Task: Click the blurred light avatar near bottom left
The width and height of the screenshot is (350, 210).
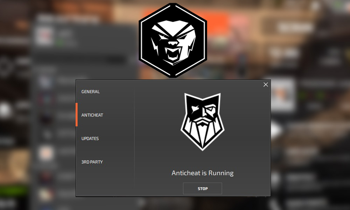Action: pos(46,194)
